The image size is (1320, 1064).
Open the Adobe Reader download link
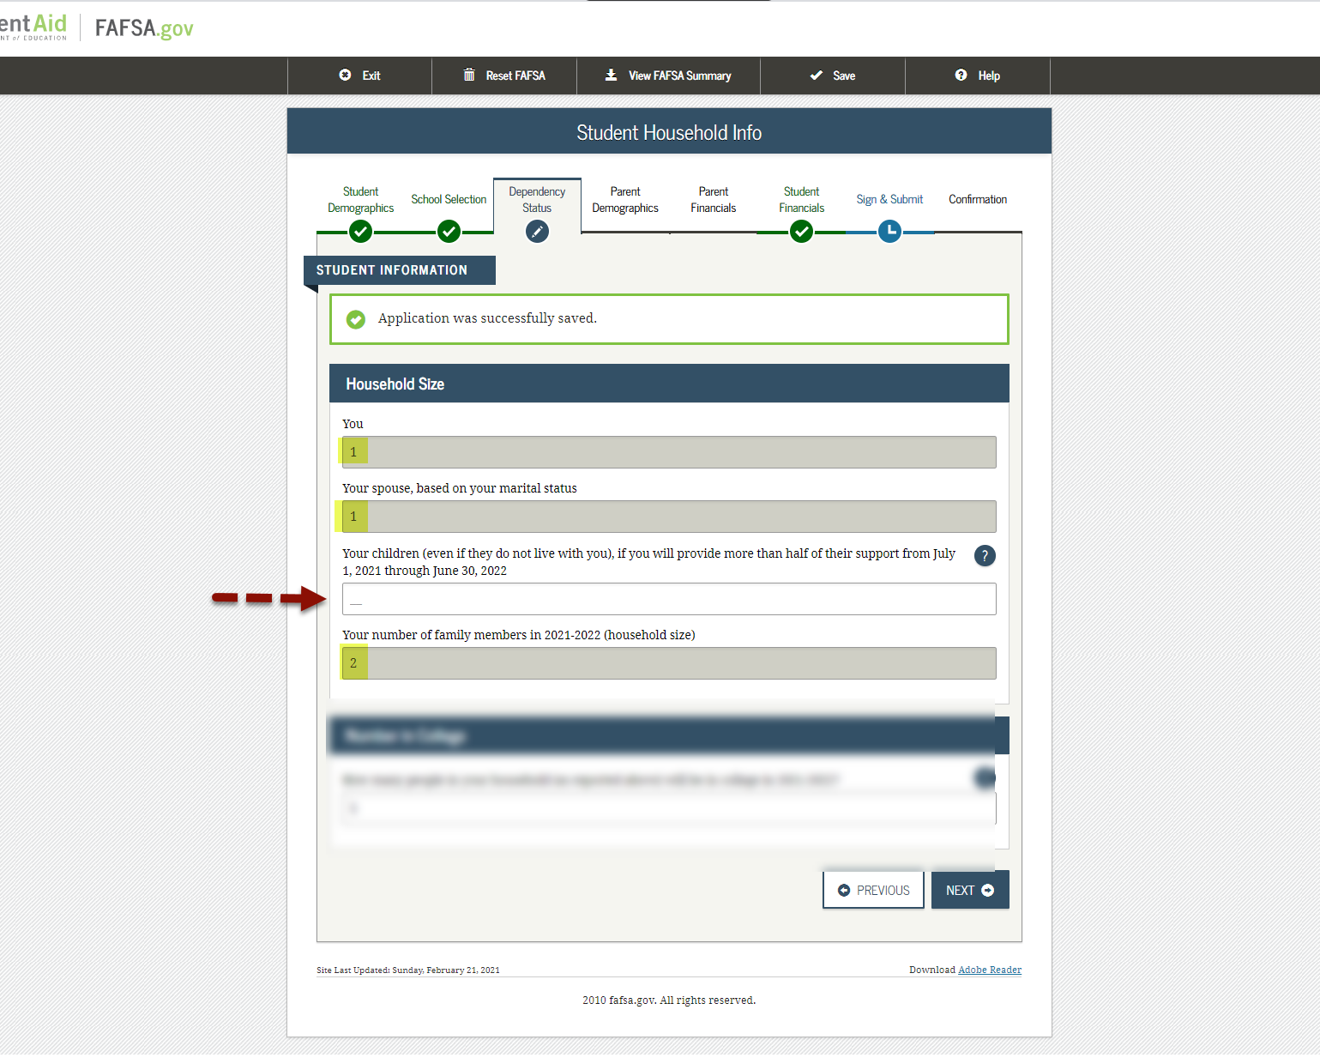[x=989, y=970]
